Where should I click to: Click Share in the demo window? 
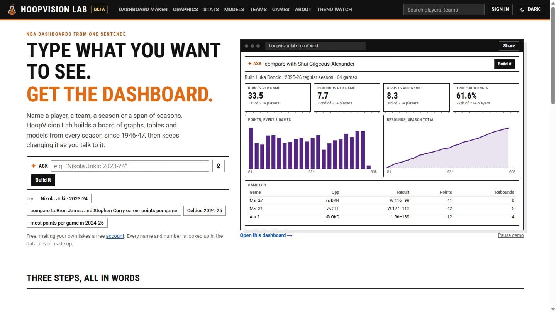509,46
